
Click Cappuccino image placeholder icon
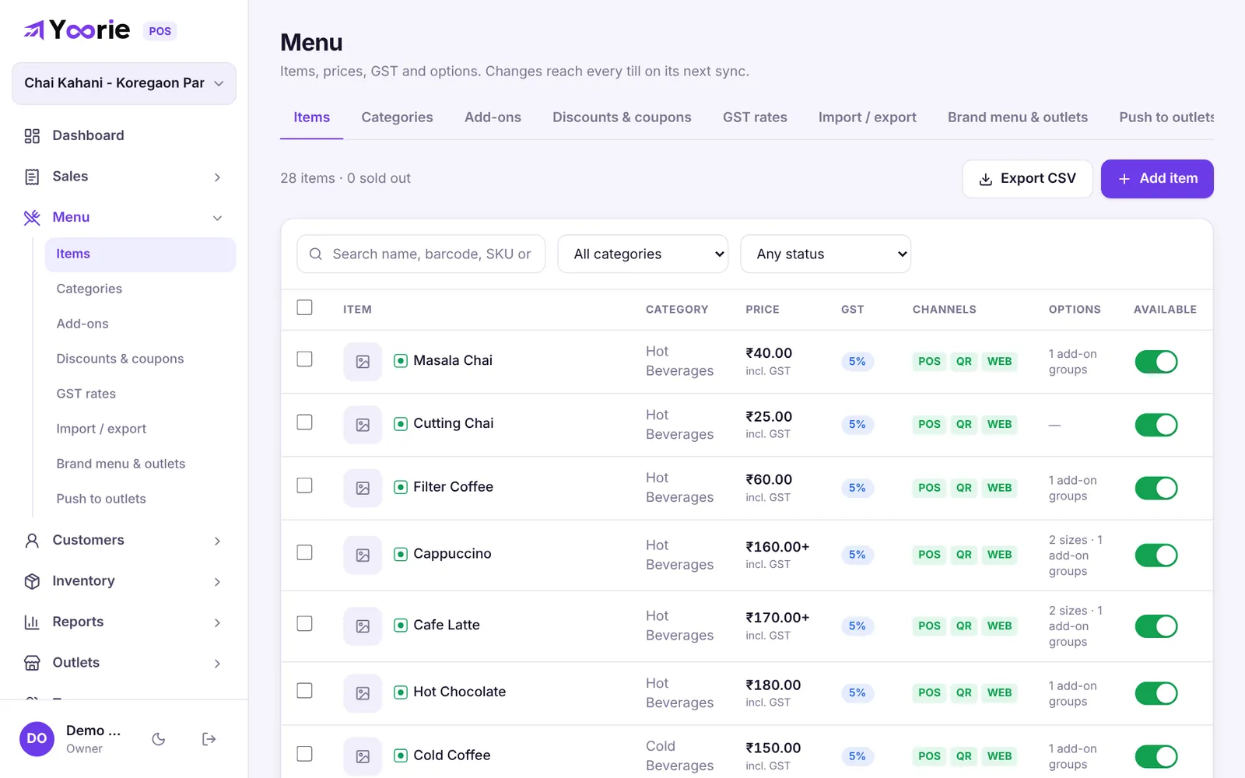[x=363, y=555]
